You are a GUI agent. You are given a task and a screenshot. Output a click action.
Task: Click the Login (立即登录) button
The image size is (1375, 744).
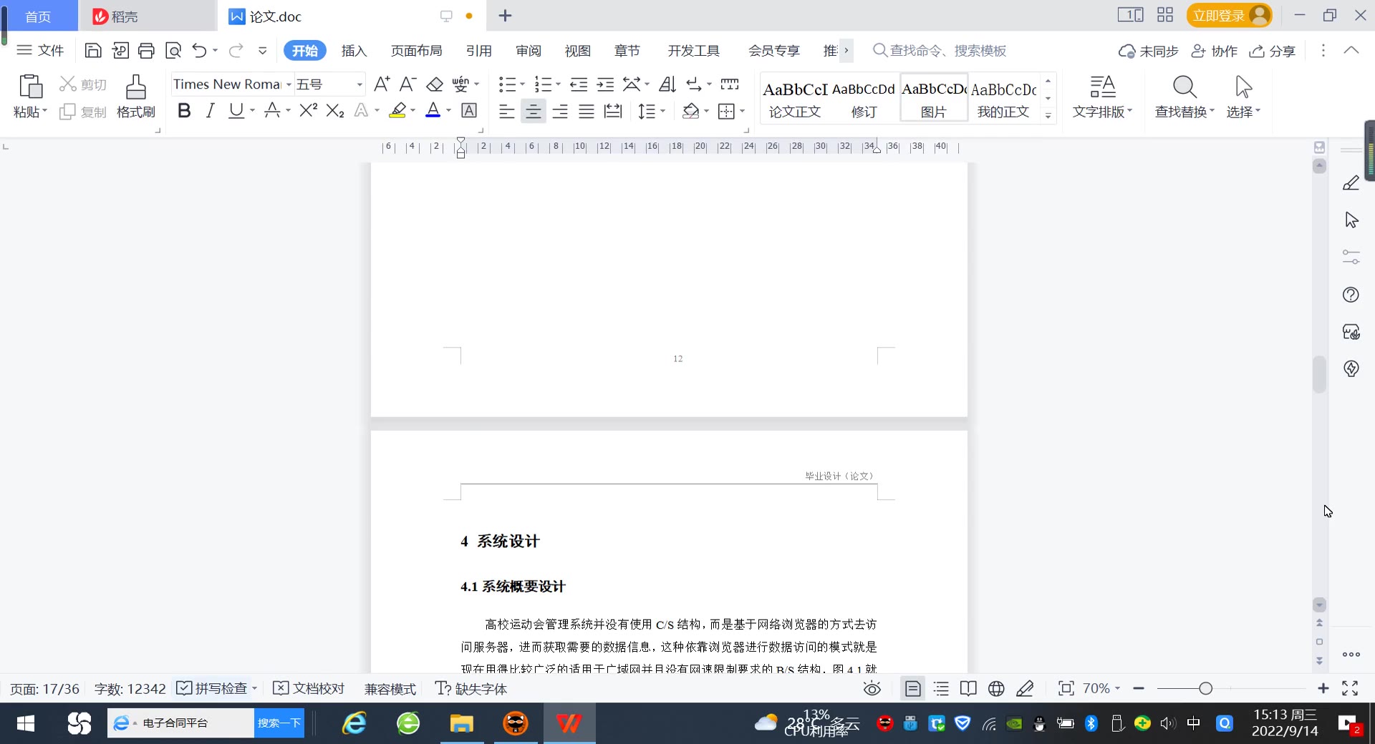1229,15
